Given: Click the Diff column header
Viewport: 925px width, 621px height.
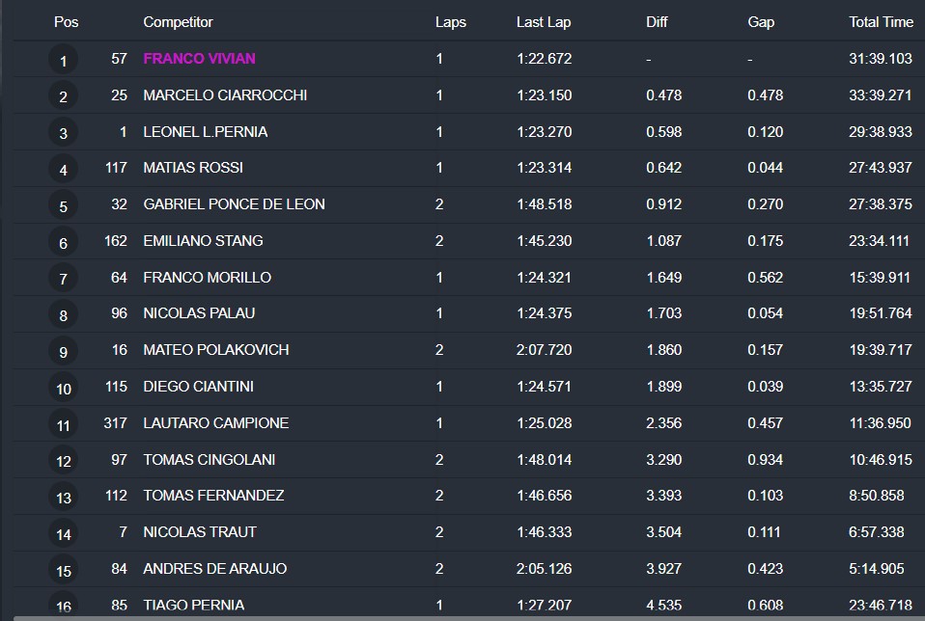Looking at the screenshot, I should (x=657, y=22).
